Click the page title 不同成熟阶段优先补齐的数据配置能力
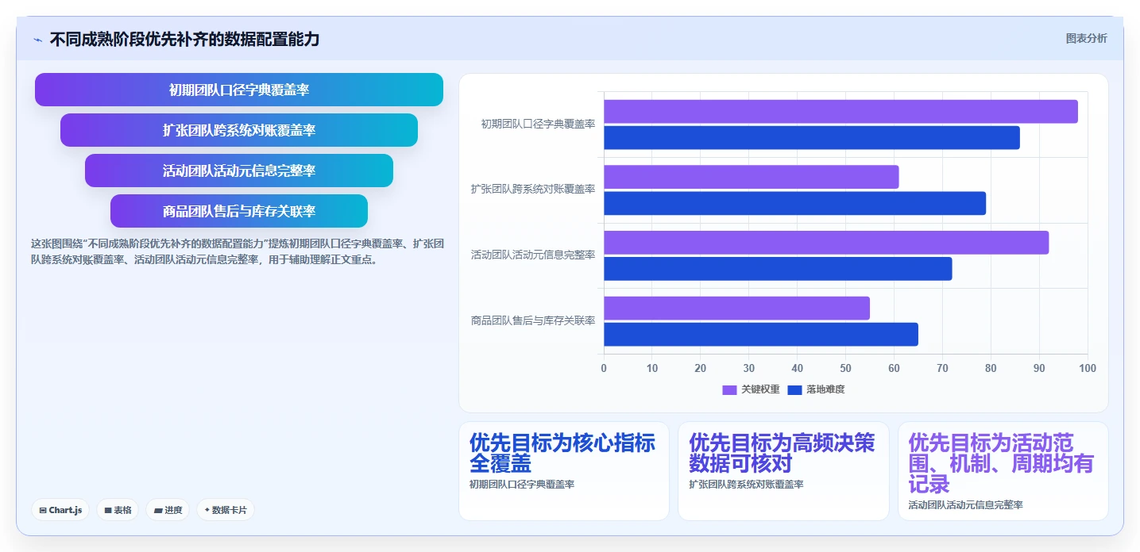 click(x=184, y=39)
